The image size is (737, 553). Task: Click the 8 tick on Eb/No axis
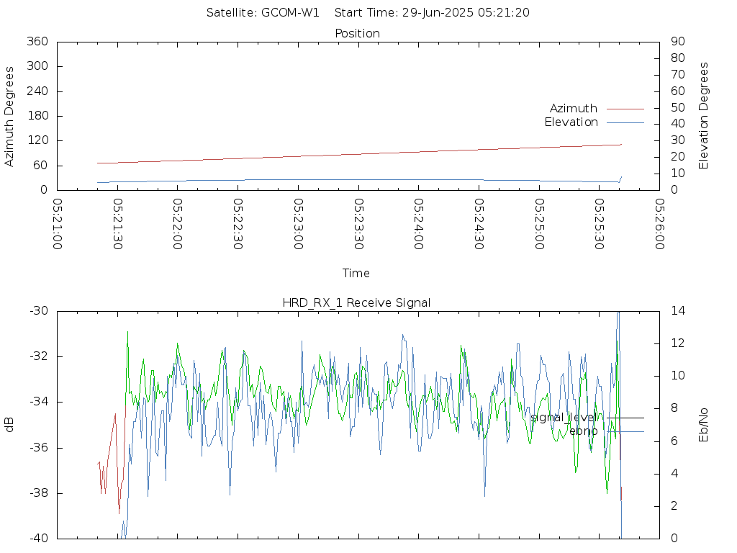click(674, 408)
